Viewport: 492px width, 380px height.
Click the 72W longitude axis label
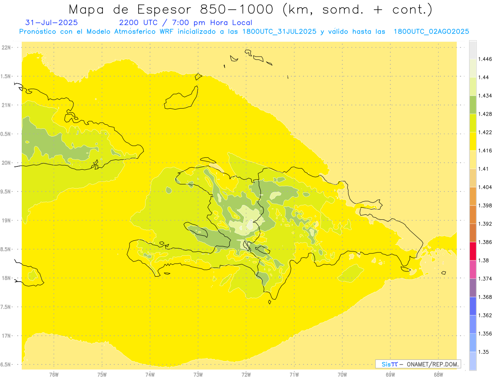[246, 375]
